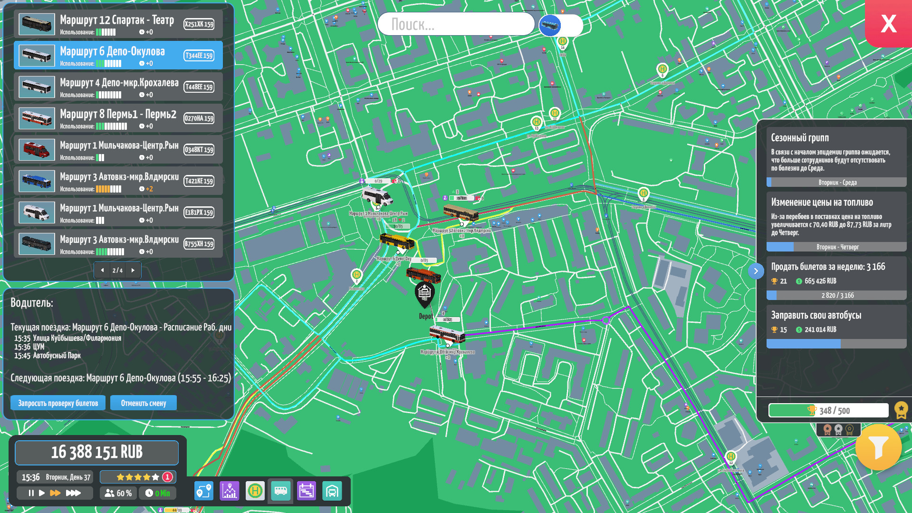
Task: Click the yellow map filter button
Action: [x=878, y=447]
